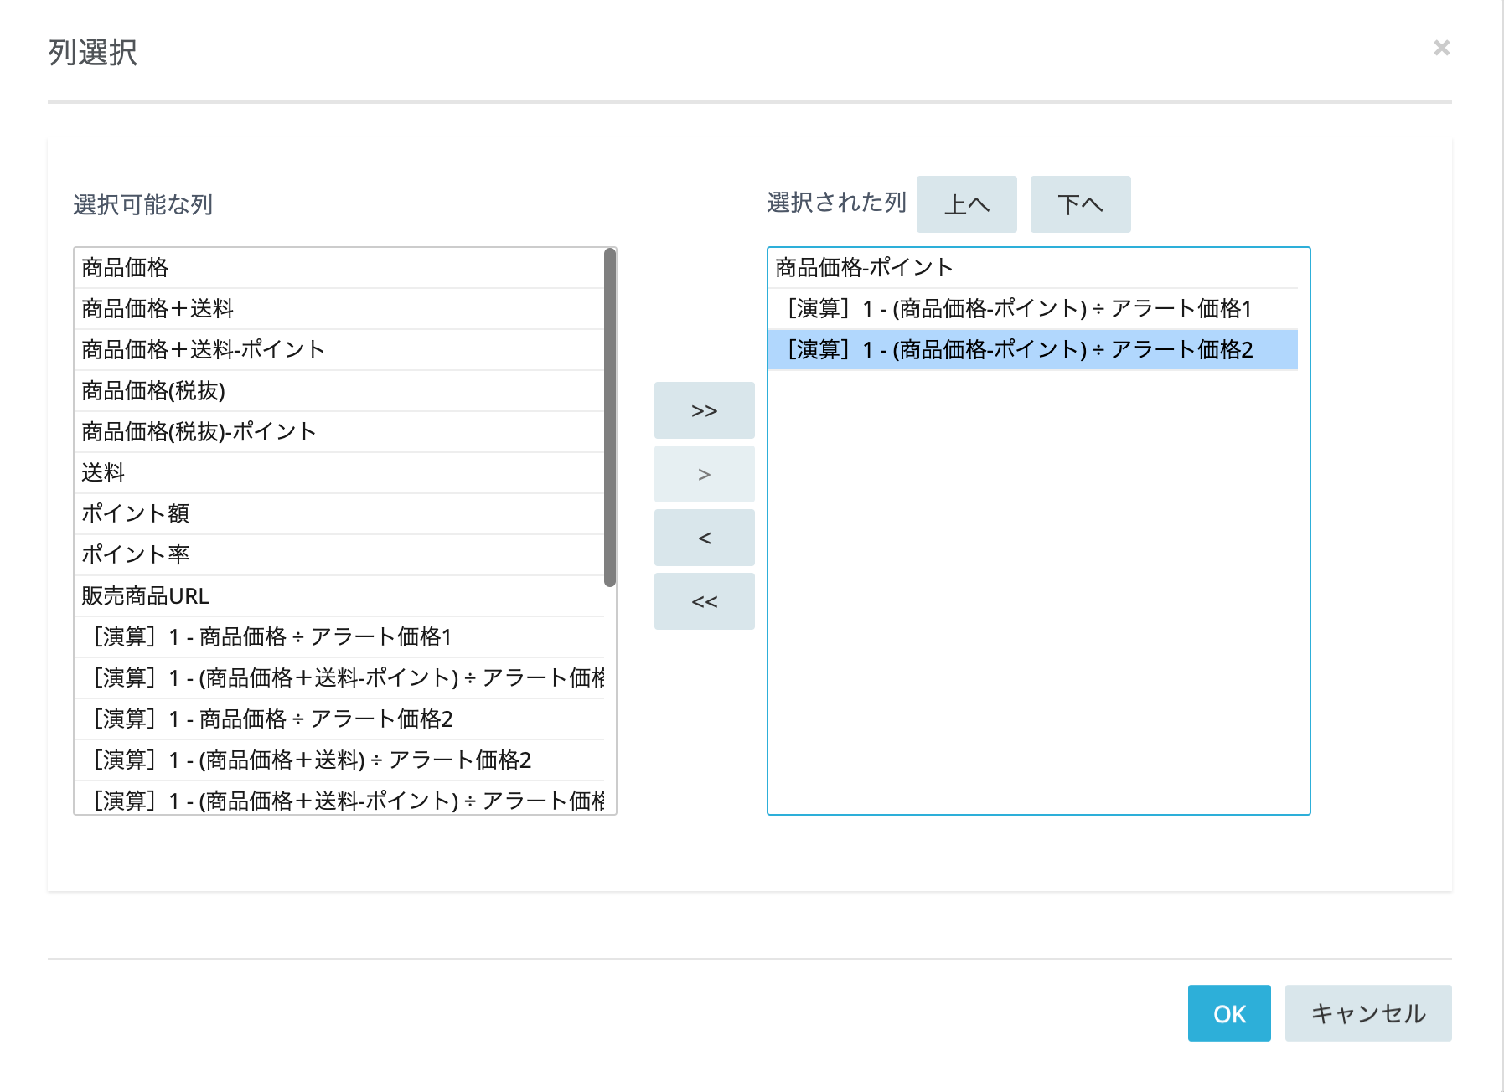Choose ポイント率 from the available list
This screenshot has width=1504, height=1092.
136,554
